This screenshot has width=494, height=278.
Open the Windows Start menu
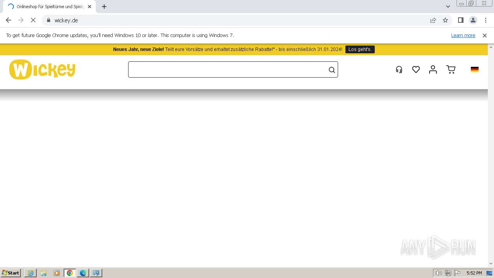(x=11, y=273)
